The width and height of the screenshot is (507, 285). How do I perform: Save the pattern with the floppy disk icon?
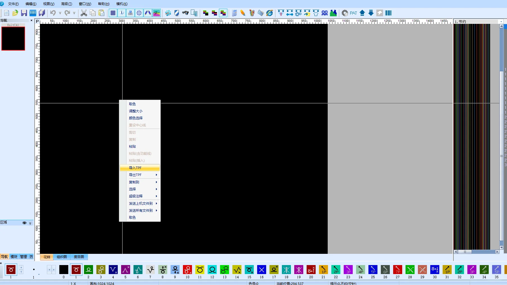pyautogui.click(x=24, y=13)
